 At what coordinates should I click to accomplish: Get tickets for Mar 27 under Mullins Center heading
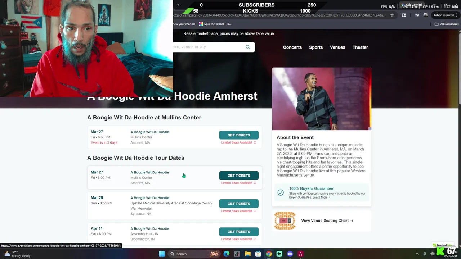click(239, 135)
